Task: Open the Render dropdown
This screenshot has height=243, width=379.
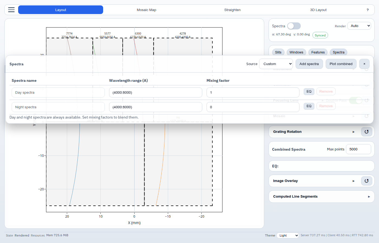Action: 359,26
